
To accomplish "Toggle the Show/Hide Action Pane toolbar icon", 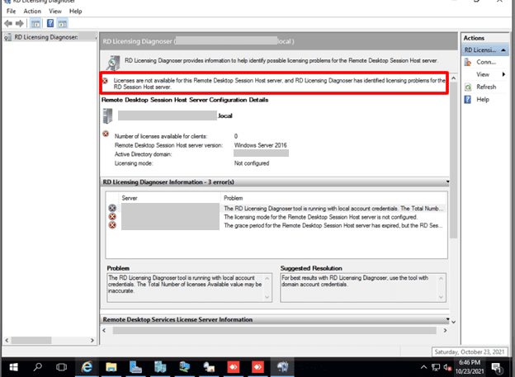I will (63, 23).
